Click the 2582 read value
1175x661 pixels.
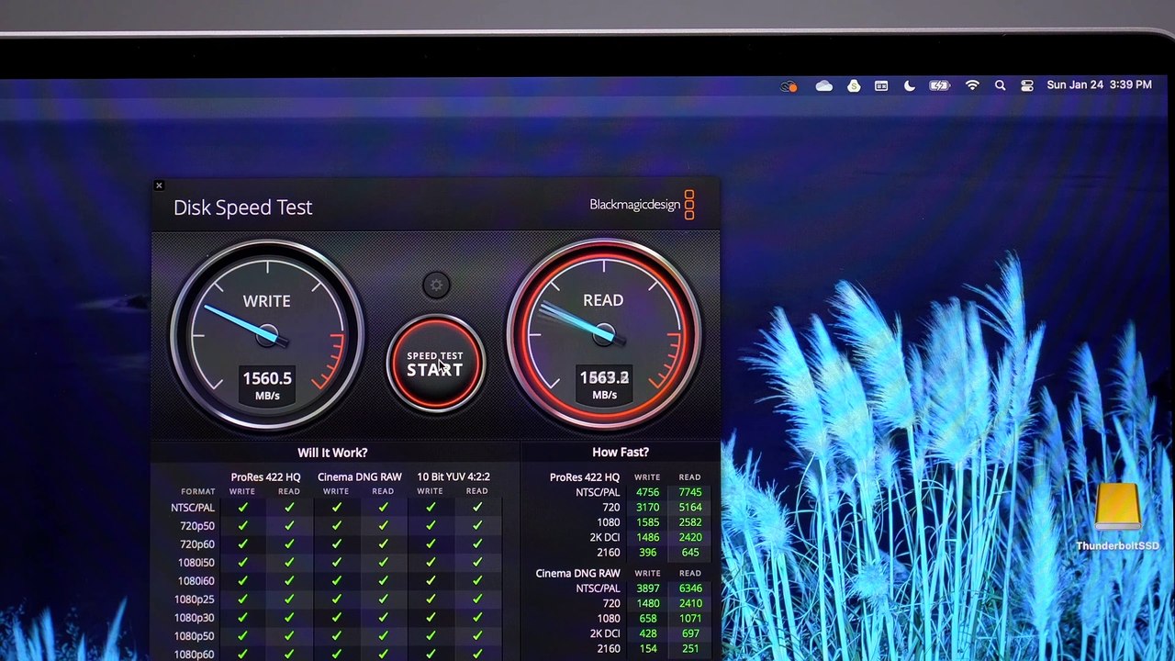tap(690, 522)
